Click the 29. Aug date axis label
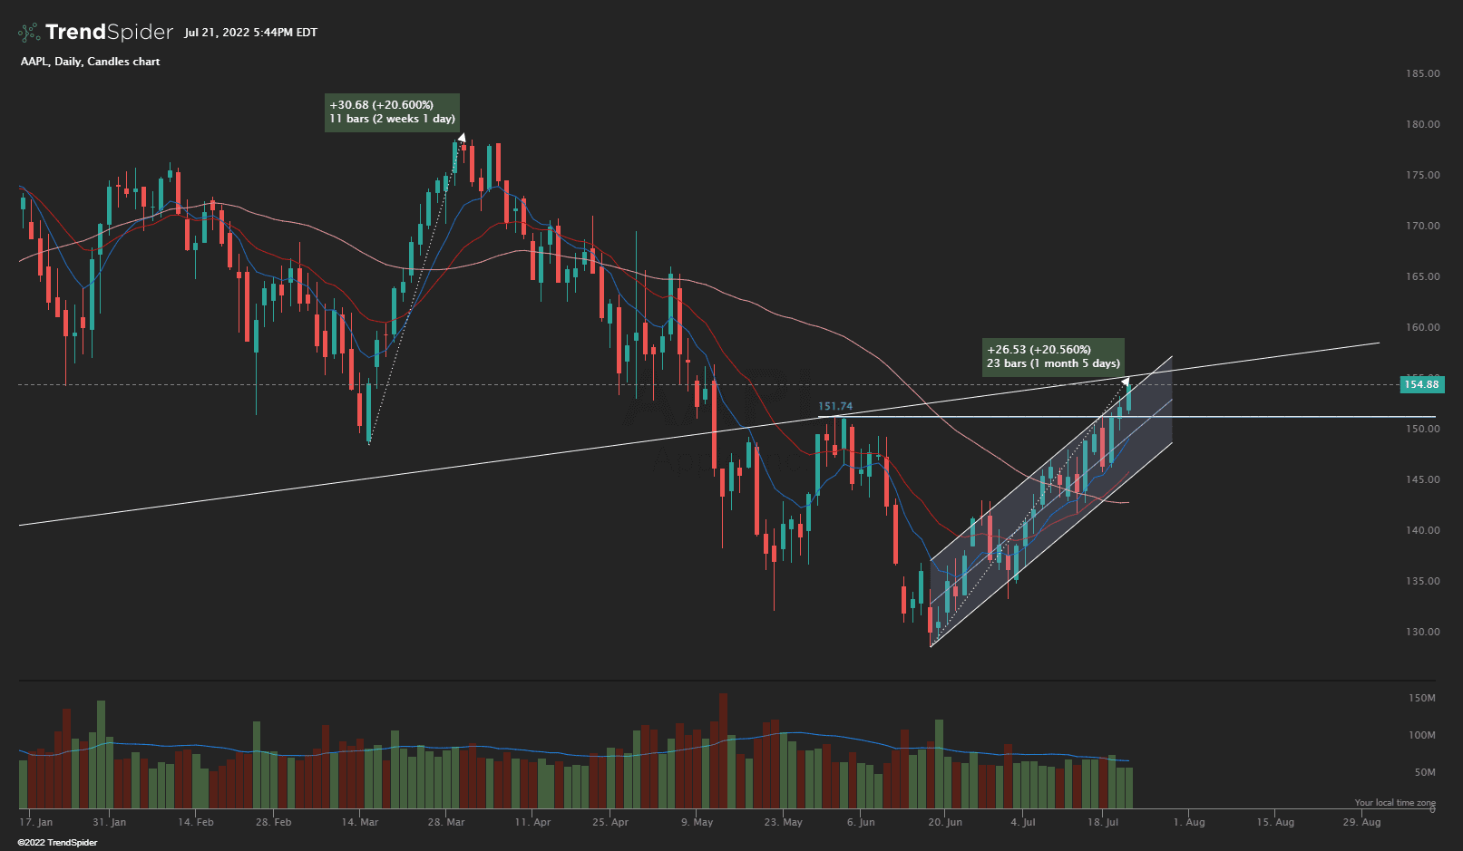 (1361, 822)
